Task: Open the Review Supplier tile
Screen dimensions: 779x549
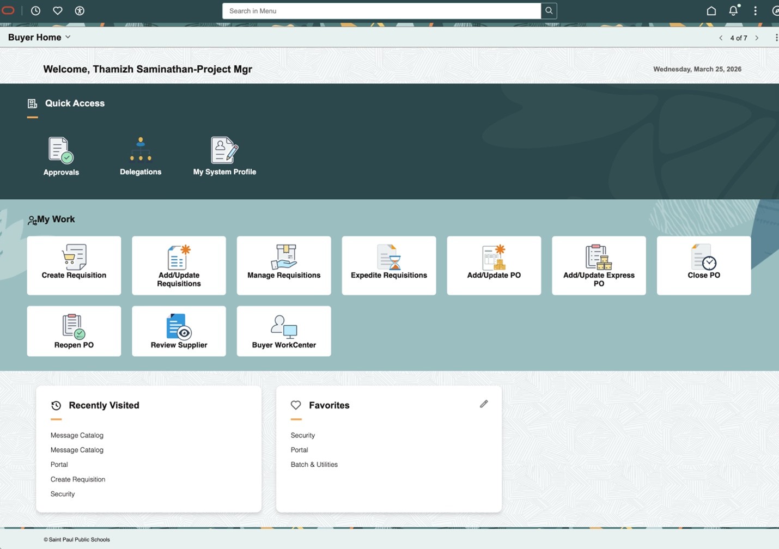Action: pyautogui.click(x=179, y=331)
